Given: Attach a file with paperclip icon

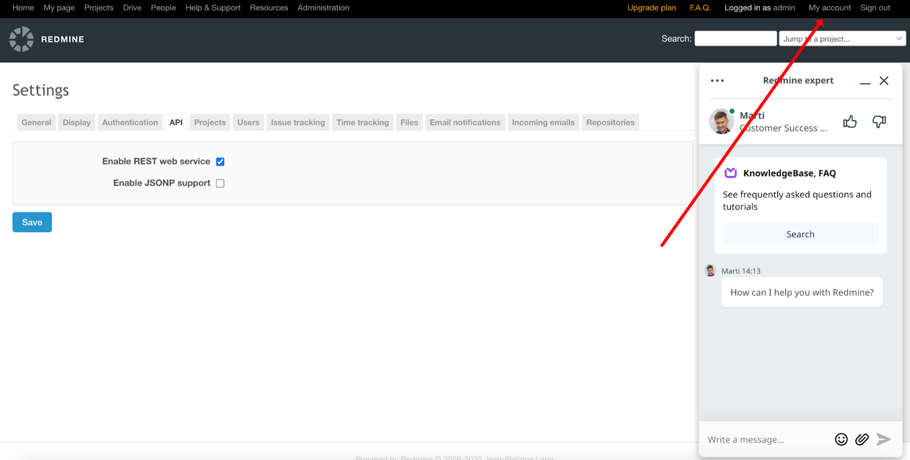Looking at the screenshot, I should coord(862,439).
